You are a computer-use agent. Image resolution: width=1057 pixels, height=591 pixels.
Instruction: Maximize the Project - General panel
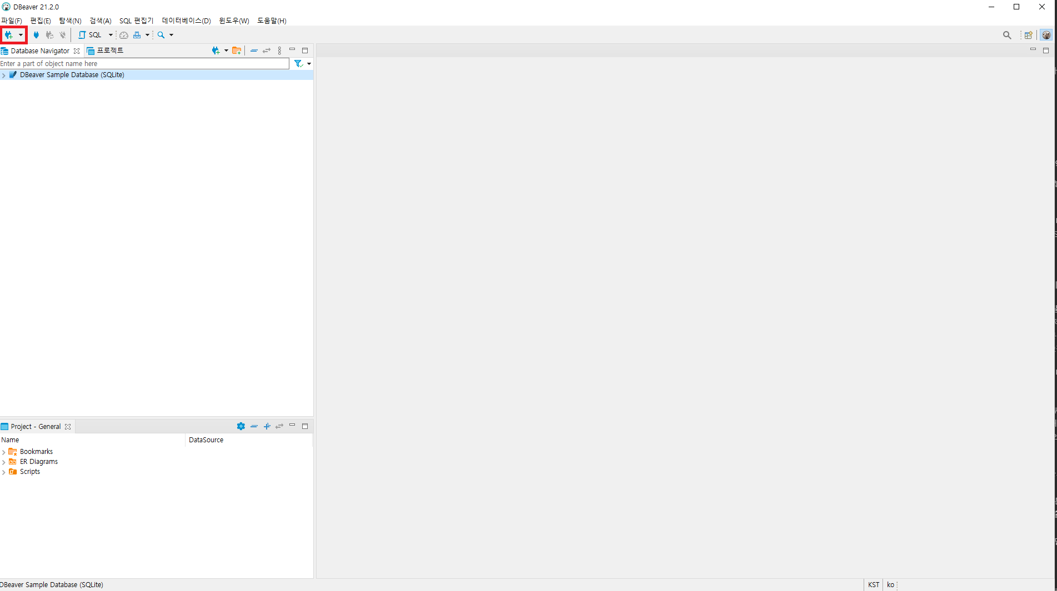(x=305, y=426)
